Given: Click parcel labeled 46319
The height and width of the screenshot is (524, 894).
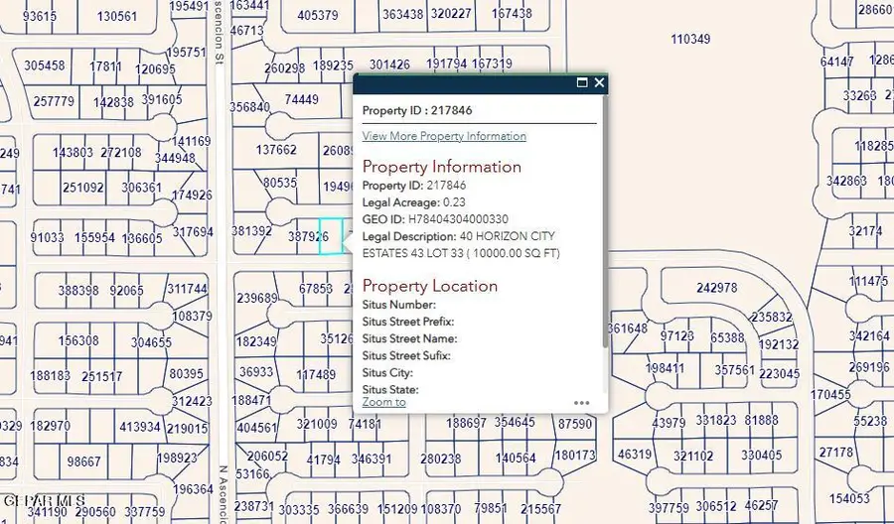Looking at the screenshot, I should (x=635, y=454).
